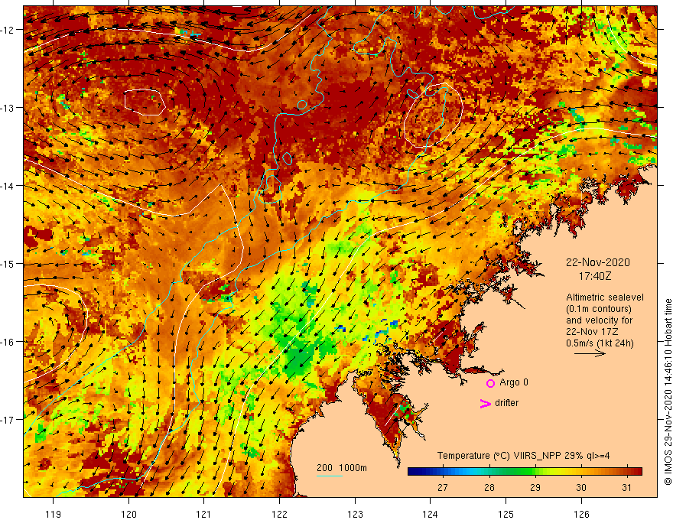Click the latitude axis label -17
This screenshot has height=520, width=673.
point(8,419)
